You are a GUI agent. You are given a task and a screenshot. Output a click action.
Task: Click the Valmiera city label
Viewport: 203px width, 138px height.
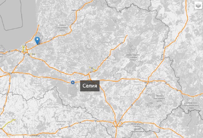[76, 10]
